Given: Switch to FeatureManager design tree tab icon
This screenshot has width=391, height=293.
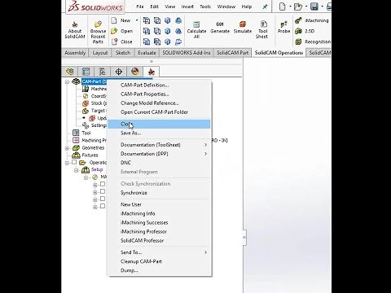Looking at the screenshot, I should (x=70, y=72).
